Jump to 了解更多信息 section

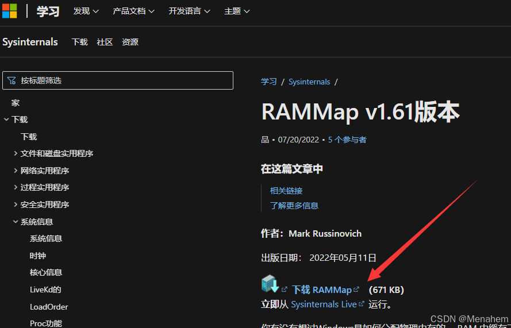pyautogui.click(x=294, y=206)
